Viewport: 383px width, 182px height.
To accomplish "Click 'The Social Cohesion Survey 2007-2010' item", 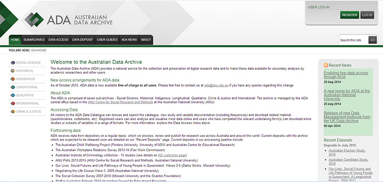I will (x=118, y=176).
